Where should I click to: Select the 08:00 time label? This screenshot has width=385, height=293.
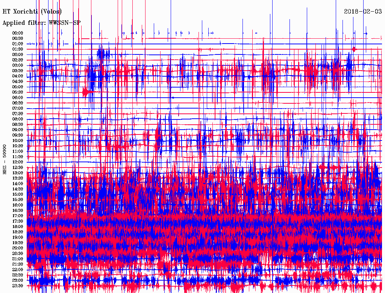18,119
